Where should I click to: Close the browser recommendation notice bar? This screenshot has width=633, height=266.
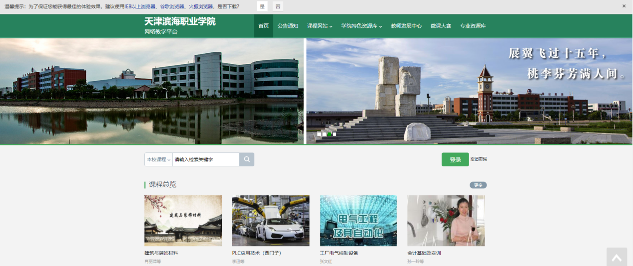[x=624, y=6]
